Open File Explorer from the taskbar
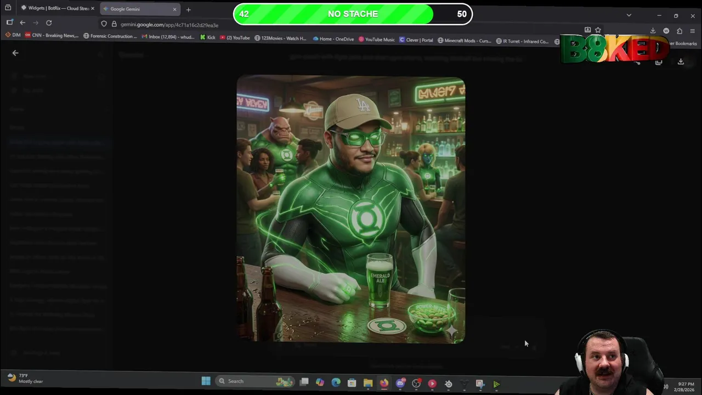The width and height of the screenshot is (702, 395). (x=367, y=383)
